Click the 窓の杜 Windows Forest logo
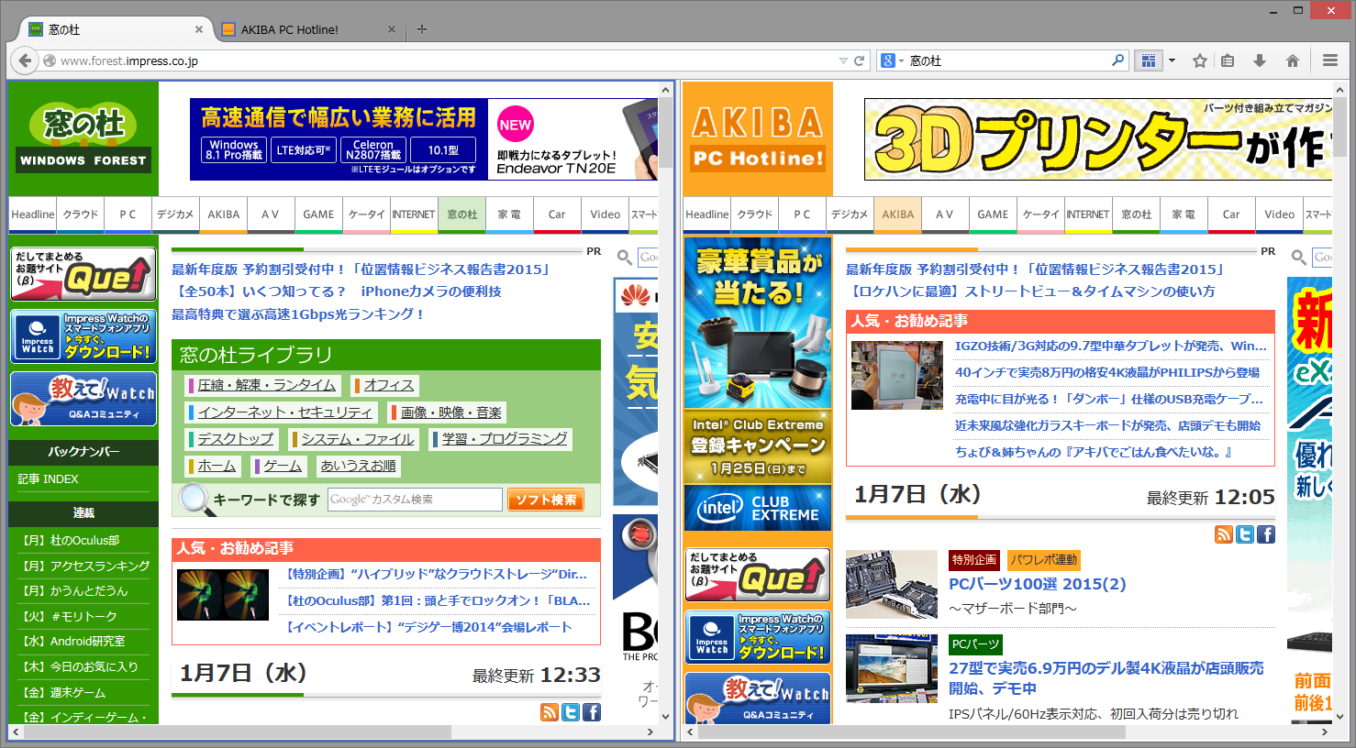 (83, 139)
